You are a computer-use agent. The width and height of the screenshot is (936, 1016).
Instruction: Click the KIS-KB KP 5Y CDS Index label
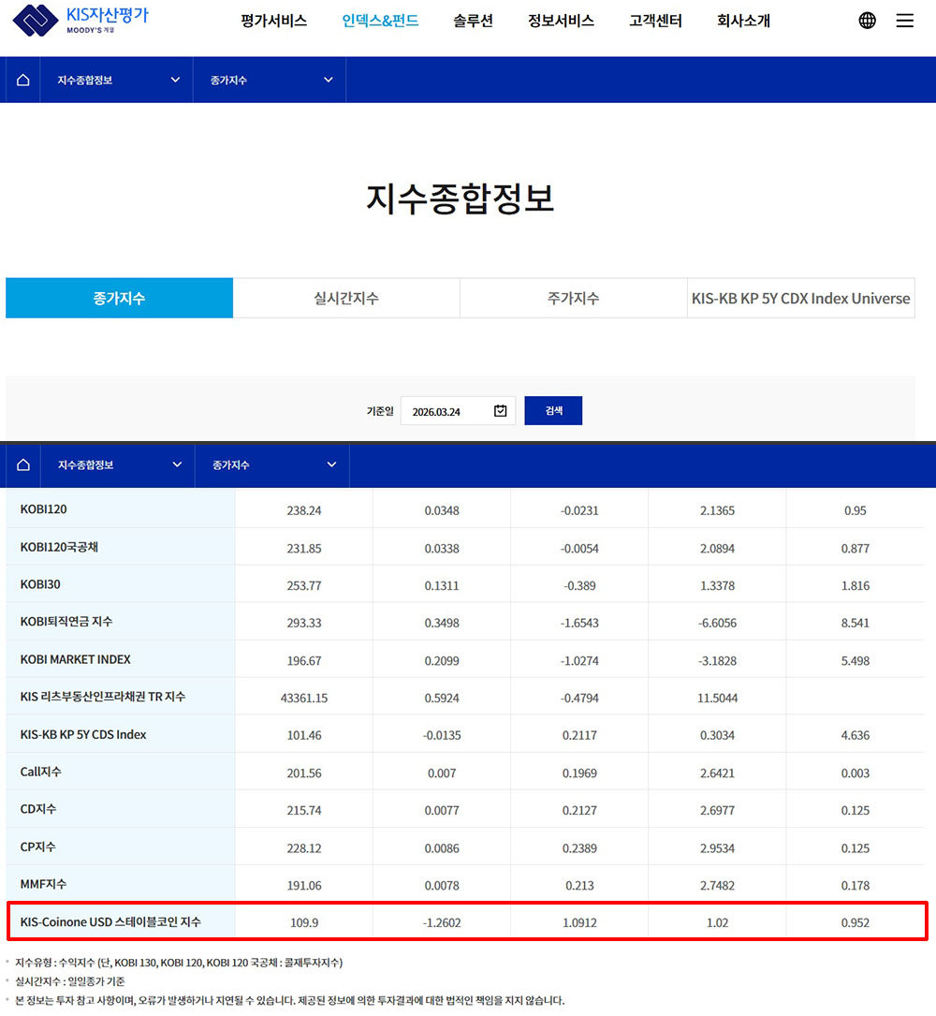click(83, 734)
